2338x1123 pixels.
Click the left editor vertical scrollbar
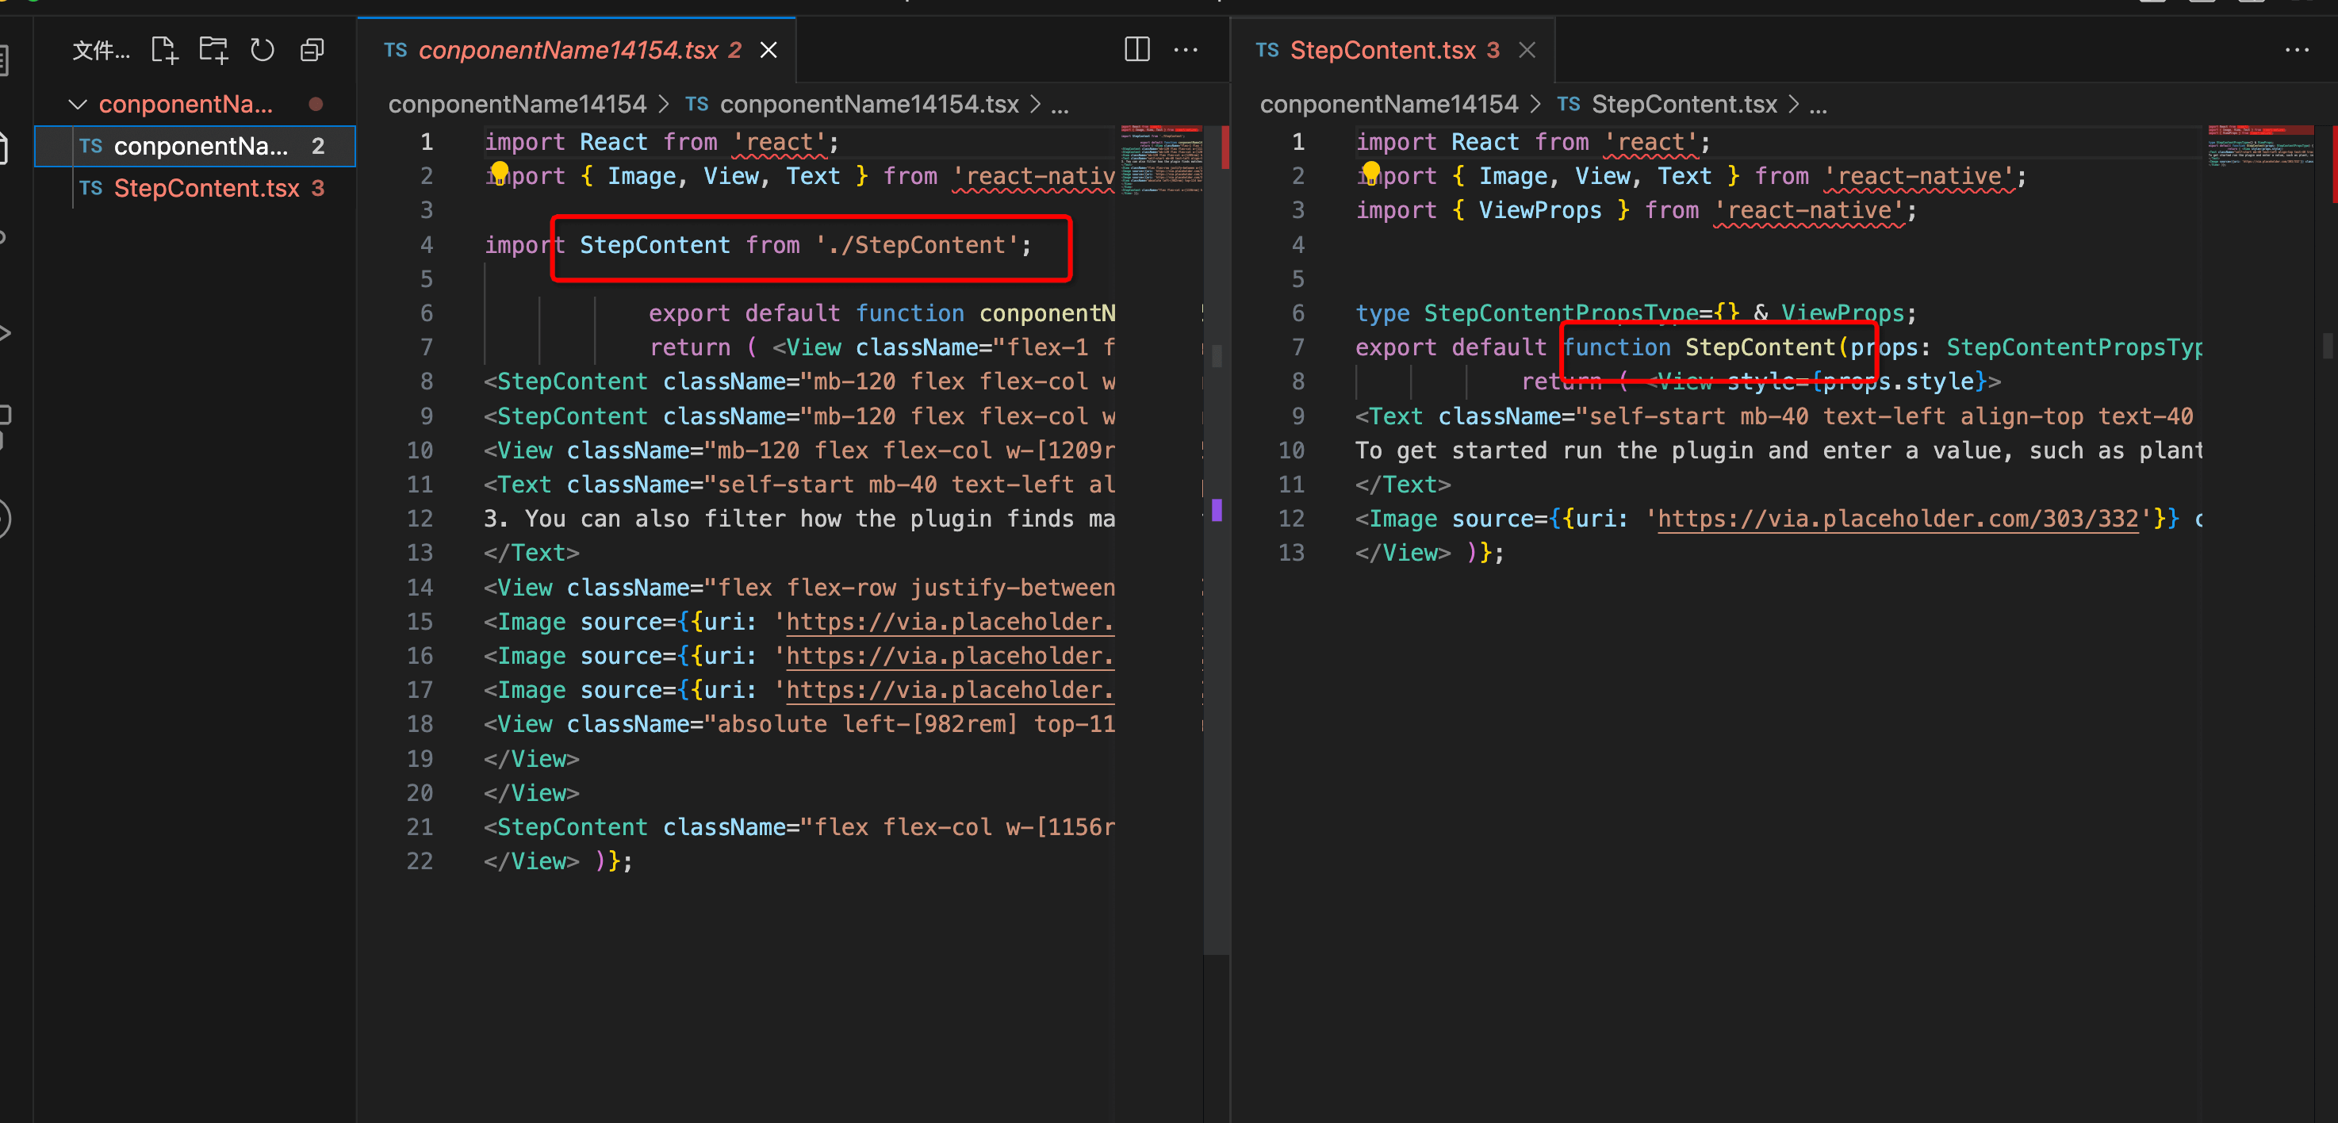click(x=1217, y=539)
